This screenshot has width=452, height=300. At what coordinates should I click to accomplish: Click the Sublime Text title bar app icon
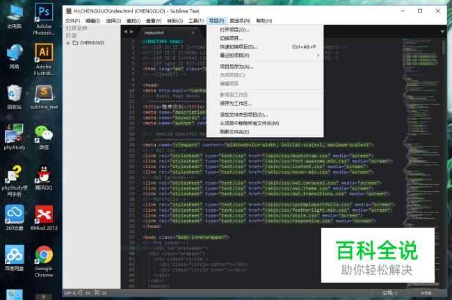69,11
